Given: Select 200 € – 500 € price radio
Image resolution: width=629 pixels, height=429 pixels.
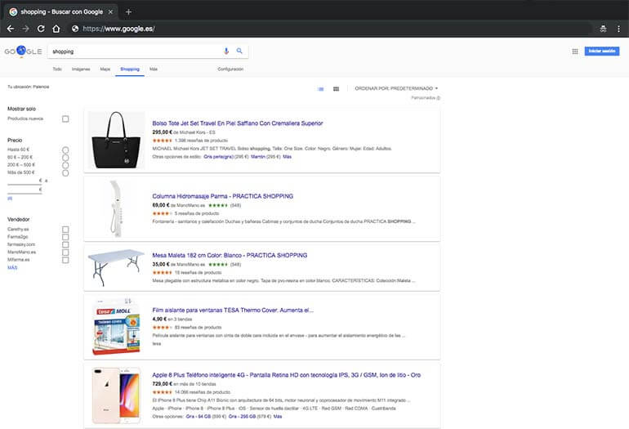Looking at the screenshot, I should [65, 165].
